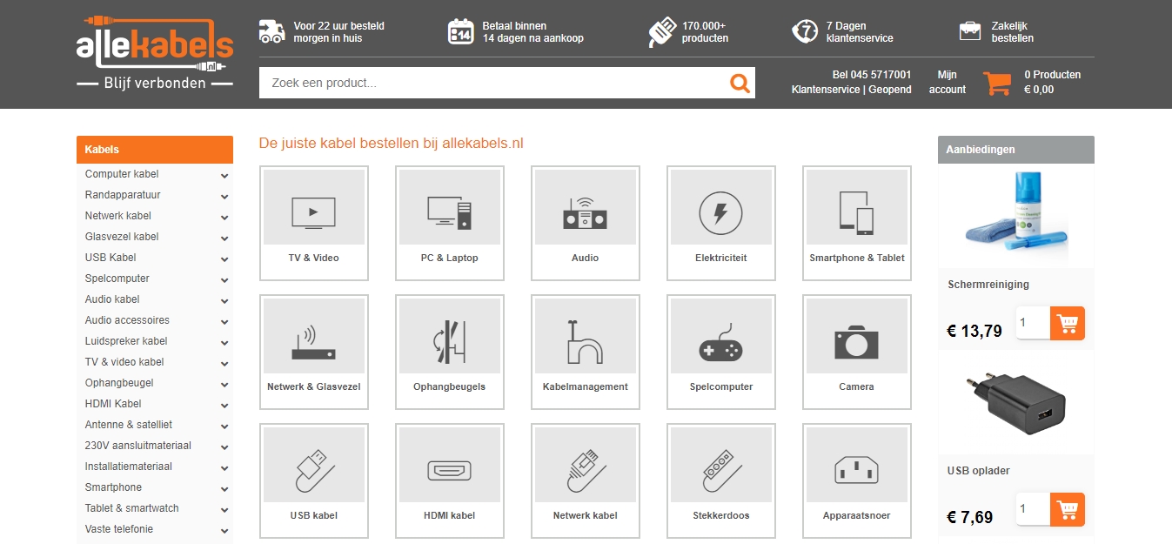This screenshot has width=1172, height=544.
Task: Click the cable plug 170.000+ producten icon
Action: [x=661, y=32]
